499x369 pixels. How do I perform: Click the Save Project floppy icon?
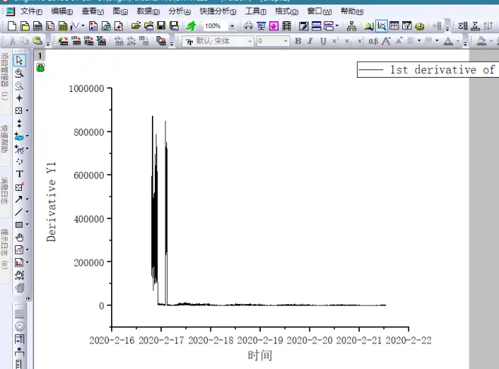pyautogui.click(x=161, y=26)
